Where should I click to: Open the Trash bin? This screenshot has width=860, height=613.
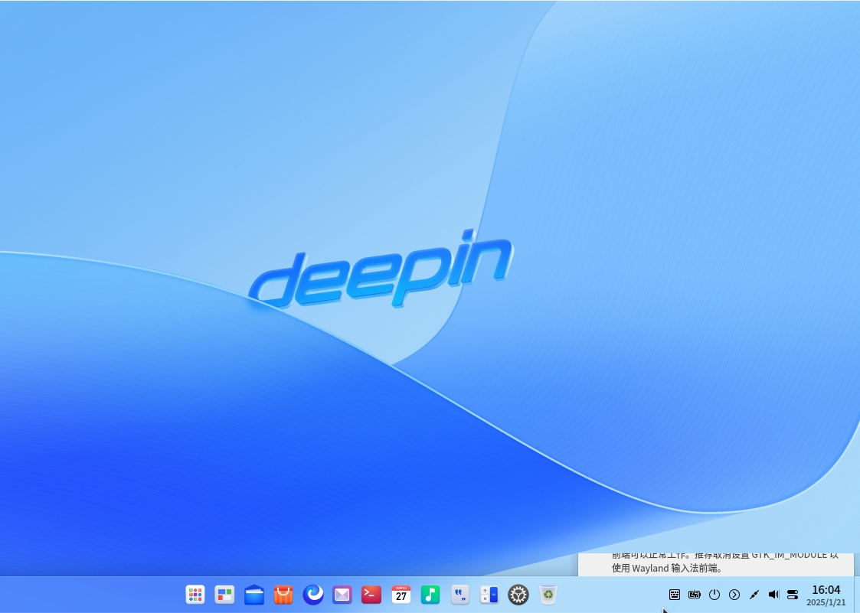[x=548, y=595]
